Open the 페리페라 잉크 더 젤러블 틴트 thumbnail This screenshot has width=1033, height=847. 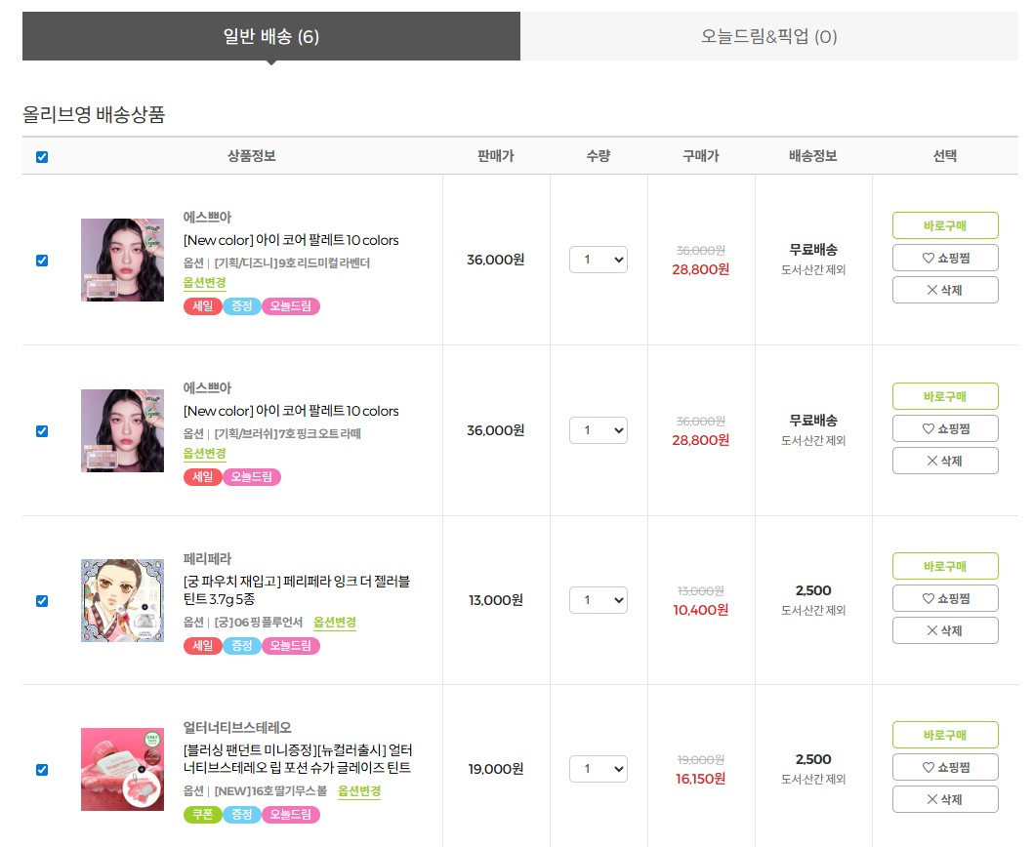pyautogui.click(x=123, y=601)
